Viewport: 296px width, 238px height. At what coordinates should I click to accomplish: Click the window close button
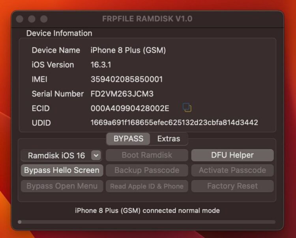(x=20, y=19)
